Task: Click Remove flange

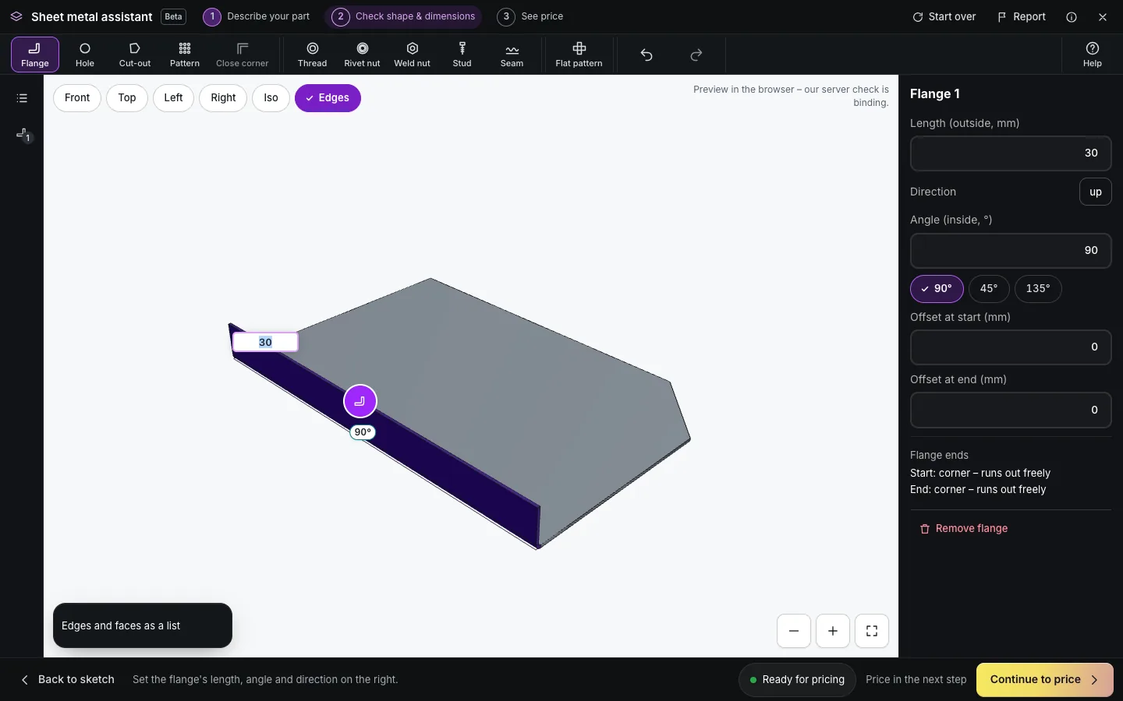Action: click(x=964, y=529)
